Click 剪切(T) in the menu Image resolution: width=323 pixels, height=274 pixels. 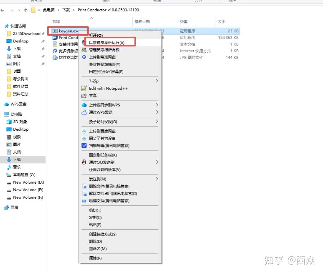pyautogui.click(x=95, y=210)
